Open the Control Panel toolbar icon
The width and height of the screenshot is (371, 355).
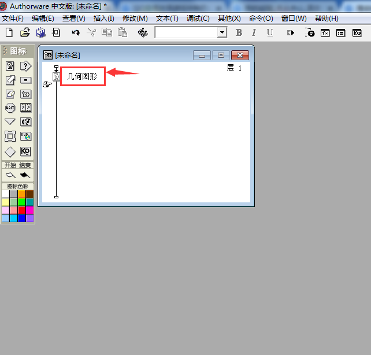click(x=310, y=32)
